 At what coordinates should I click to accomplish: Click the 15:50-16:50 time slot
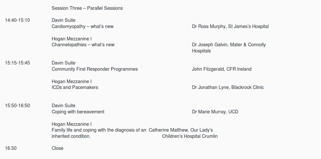click(x=17, y=106)
